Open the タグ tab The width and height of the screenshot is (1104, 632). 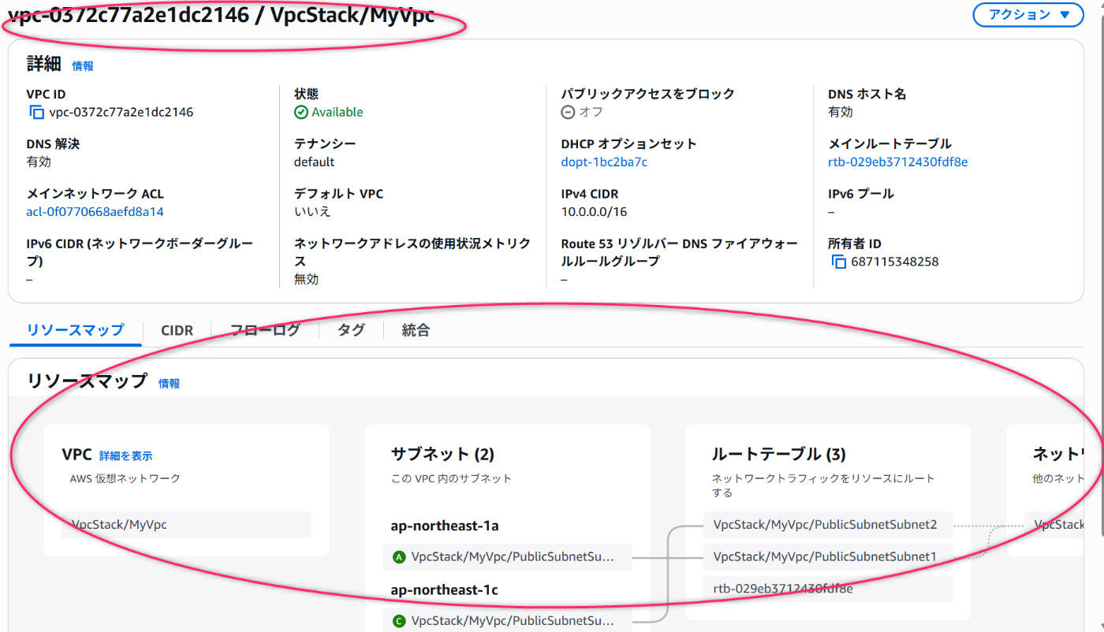tap(351, 330)
